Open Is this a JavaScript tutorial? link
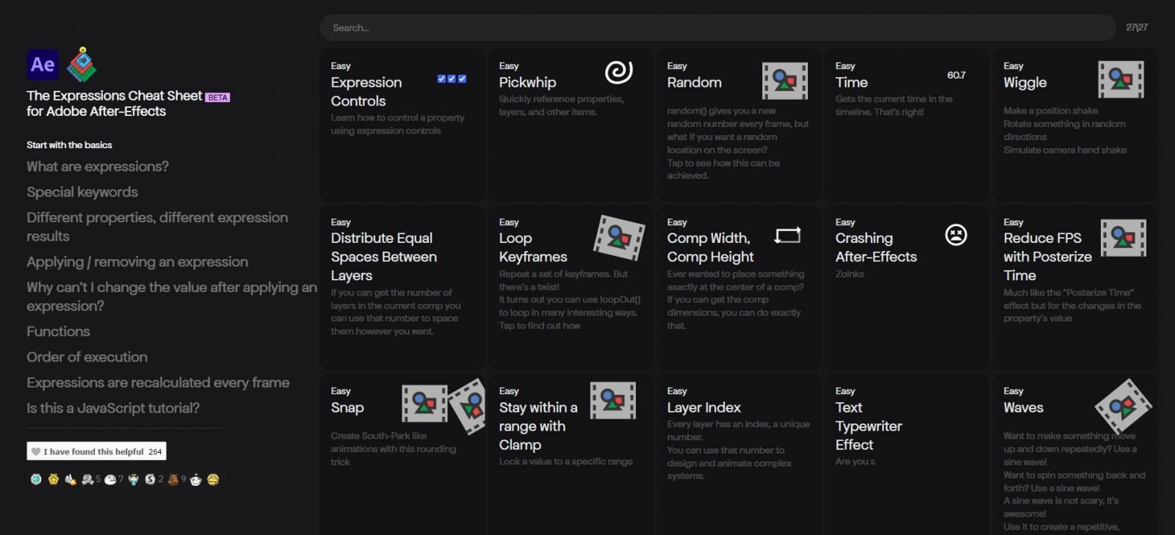This screenshot has height=535, width=1175. point(113,408)
